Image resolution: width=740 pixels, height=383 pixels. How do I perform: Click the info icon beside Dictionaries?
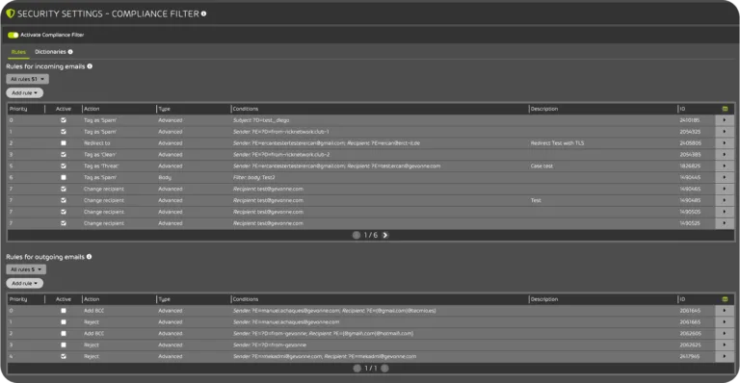point(70,52)
